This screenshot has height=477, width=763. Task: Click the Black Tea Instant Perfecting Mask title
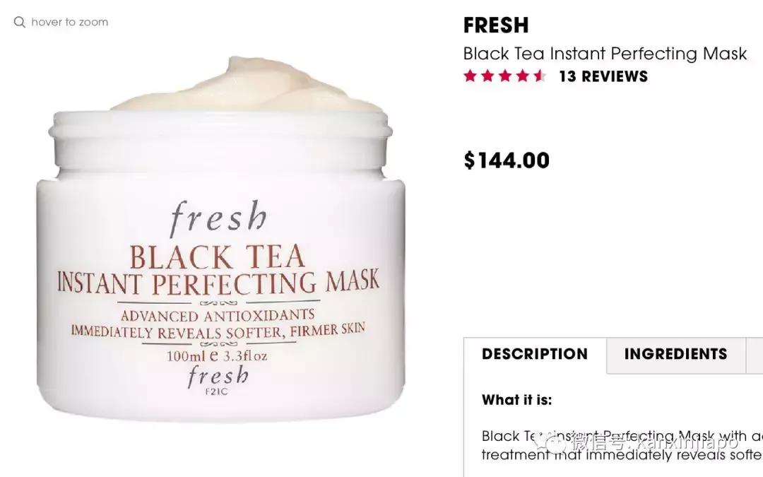(605, 54)
